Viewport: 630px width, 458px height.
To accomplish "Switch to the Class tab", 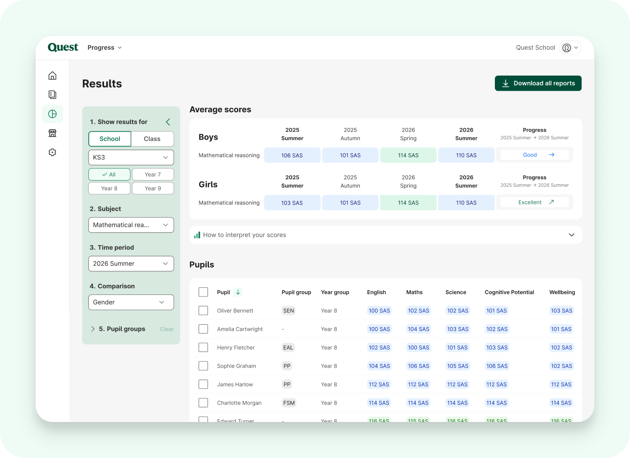I will [x=152, y=139].
